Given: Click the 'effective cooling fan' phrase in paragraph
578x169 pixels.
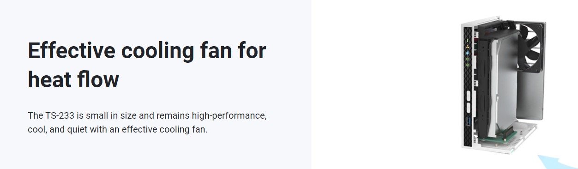Looking at the screenshot, I should 164,129.
